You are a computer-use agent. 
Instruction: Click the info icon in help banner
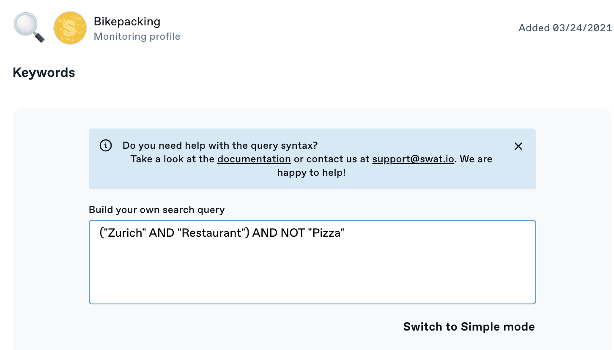(106, 146)
